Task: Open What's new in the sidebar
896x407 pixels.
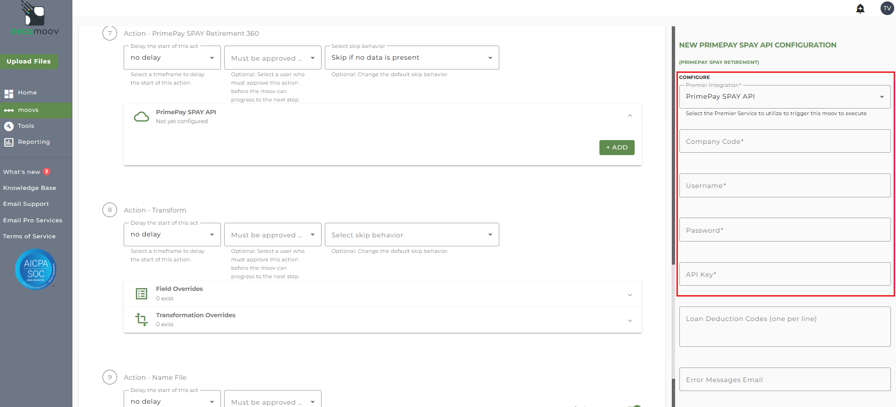Action: (x=22, y=172)
